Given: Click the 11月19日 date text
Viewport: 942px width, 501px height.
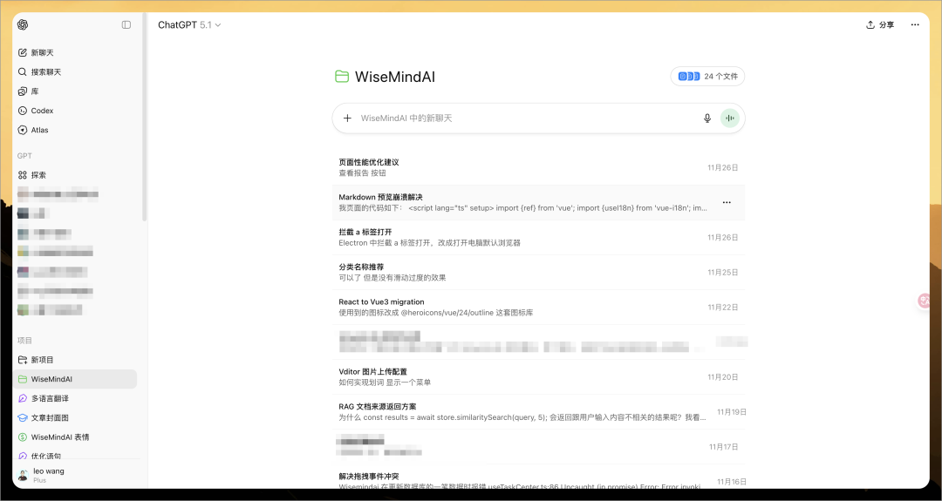Looking at the screenshot, I should tap(732, 412).
